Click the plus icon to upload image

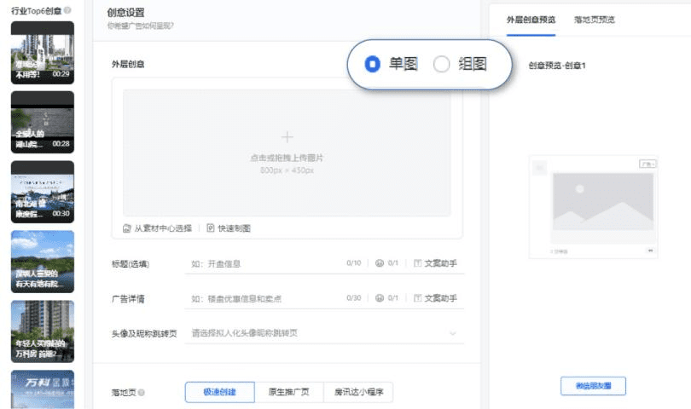(x=287, y=137)
